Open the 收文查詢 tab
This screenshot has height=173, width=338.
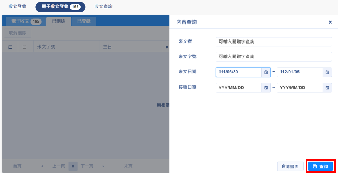tap(103, 7)
